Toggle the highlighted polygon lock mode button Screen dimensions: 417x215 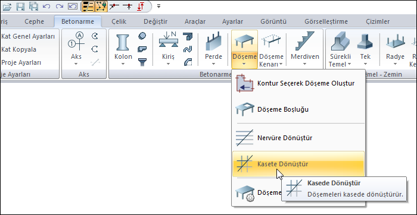(101, 7)
